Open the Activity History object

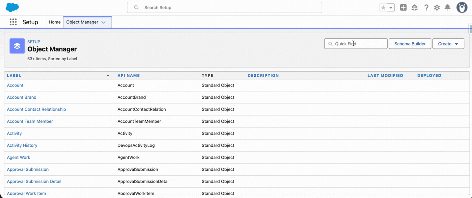pyautogui.click(x=22, y=145)
